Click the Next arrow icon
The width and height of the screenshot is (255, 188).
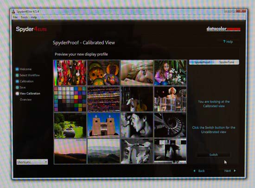coord(235,171)
